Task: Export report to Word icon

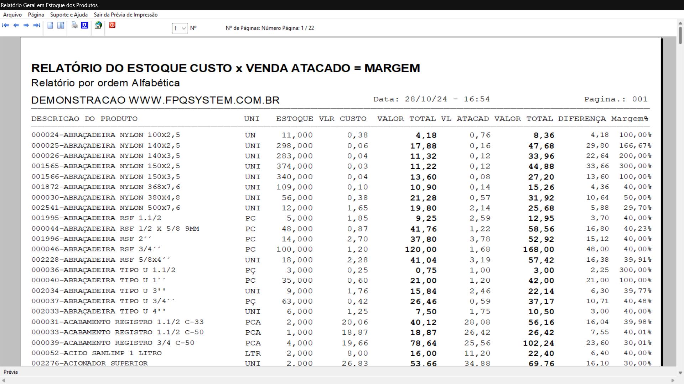Action: [84, 25]
